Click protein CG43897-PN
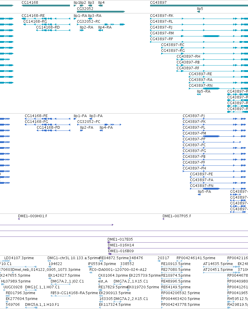The image size is (248, 309). (202, 186)
